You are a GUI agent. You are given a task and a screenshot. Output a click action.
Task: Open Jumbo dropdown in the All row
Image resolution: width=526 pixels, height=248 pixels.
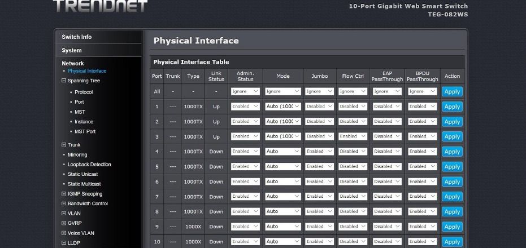coord(319,91)
